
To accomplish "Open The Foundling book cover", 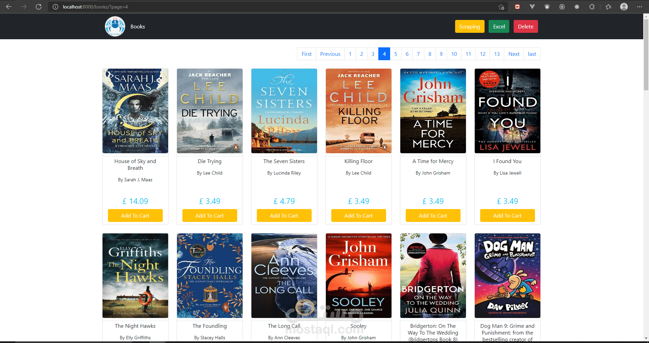I will point(210,276).
